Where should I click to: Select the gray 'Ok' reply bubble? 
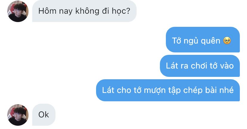click(44, 115)
